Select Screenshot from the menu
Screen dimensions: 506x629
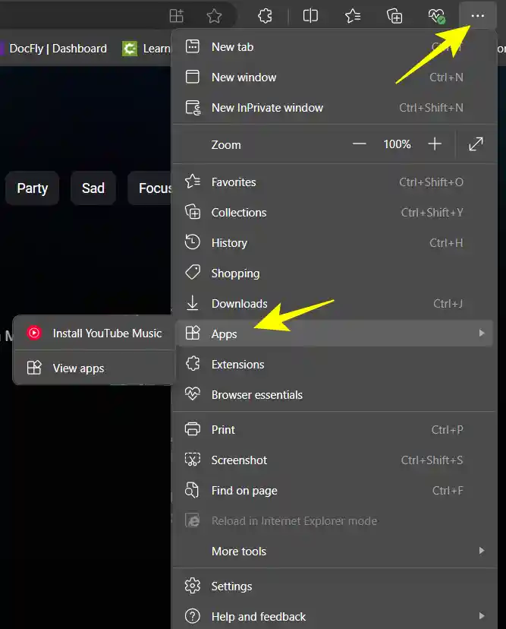pyautogui.click(x=335, y=460)
